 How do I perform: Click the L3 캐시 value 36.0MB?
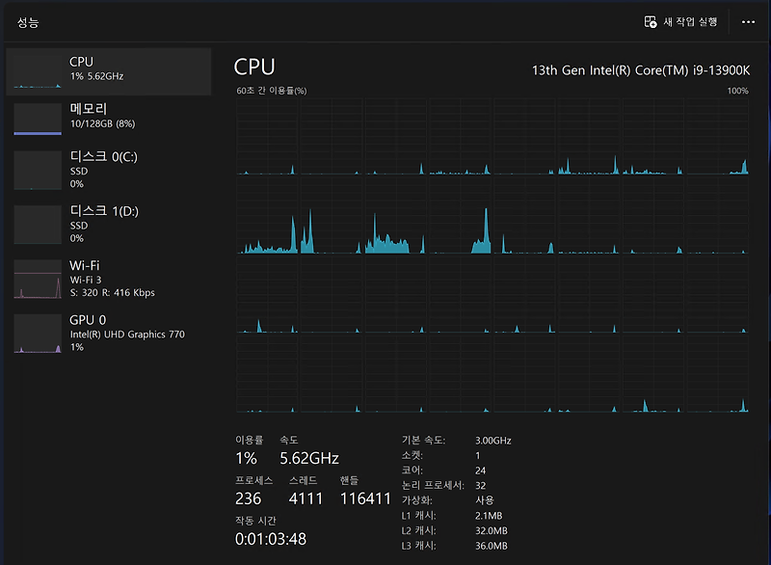pyautogui.click(x=492, y=546)
